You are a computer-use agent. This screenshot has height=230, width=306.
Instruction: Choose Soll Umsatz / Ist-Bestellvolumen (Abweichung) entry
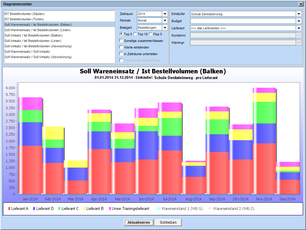tap(38, 46)
